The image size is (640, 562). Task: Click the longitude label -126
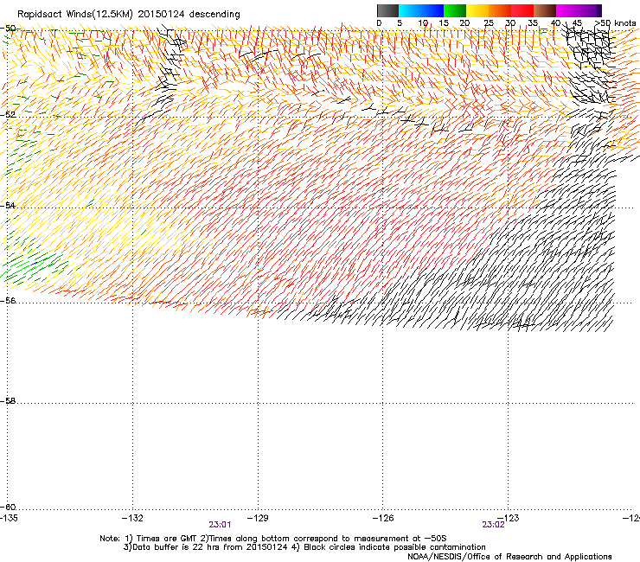coord(383,518)
